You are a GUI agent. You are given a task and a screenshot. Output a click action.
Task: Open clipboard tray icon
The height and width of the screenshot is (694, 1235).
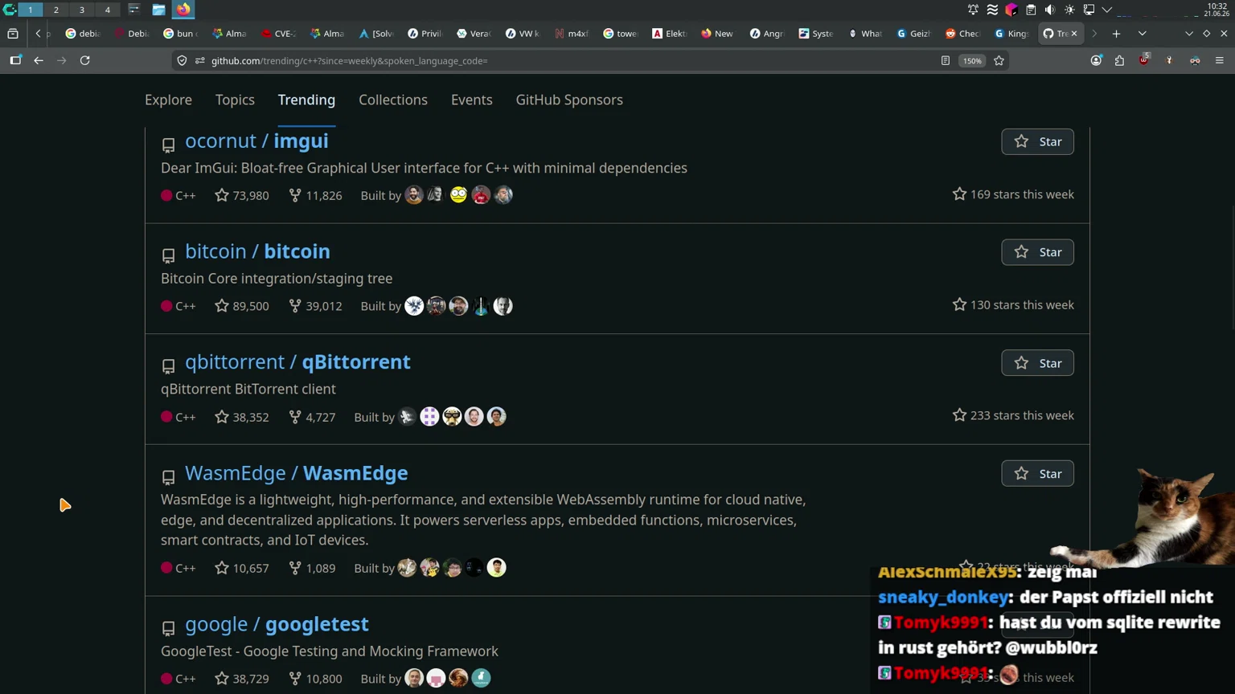(1031, 10)
